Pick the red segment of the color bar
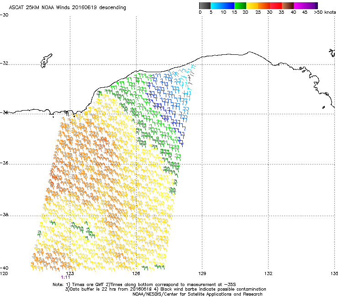 click(276, 5)
